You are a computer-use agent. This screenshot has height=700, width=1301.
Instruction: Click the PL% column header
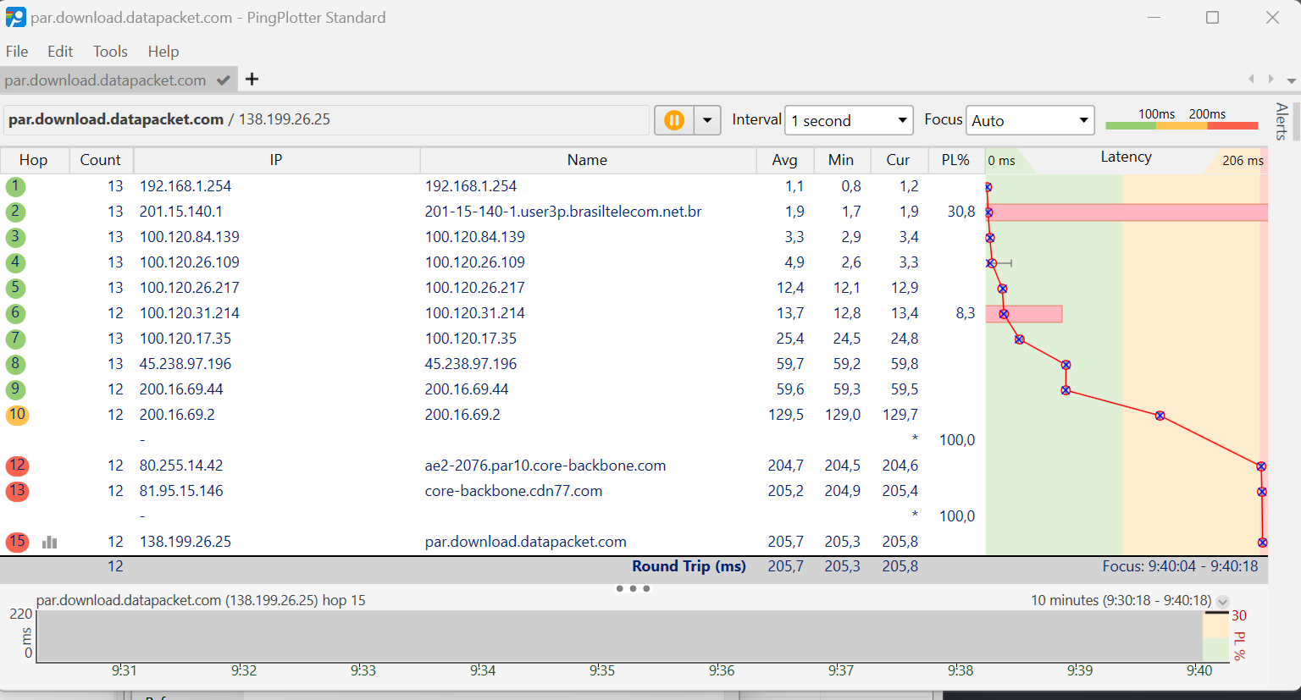click(x=955, y=160)
